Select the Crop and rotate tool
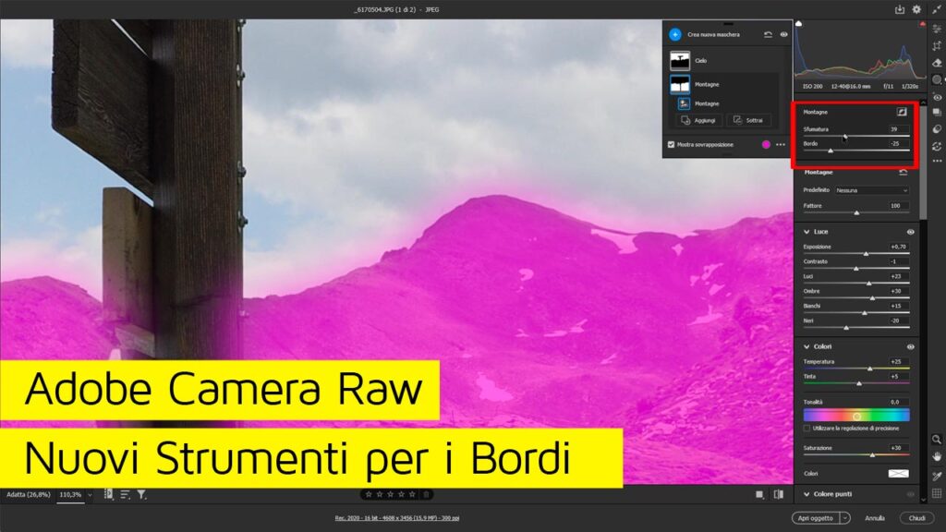 click(x=937, y=46)
